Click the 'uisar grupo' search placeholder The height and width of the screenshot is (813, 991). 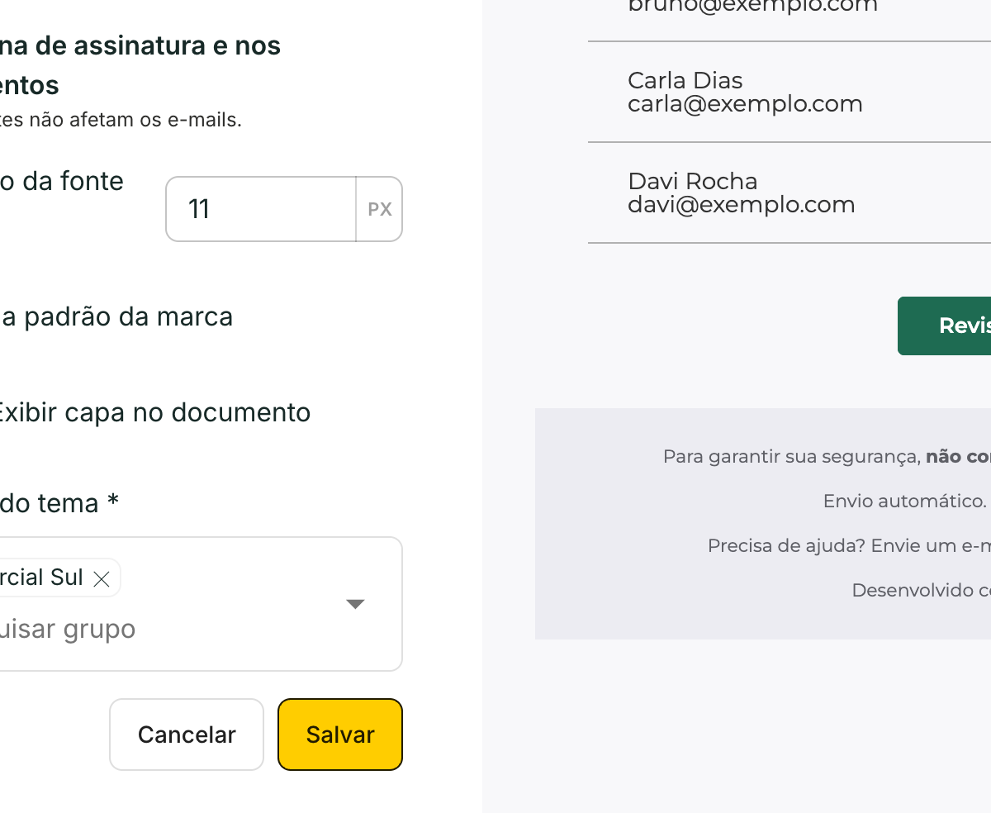[x=68, y=629]
